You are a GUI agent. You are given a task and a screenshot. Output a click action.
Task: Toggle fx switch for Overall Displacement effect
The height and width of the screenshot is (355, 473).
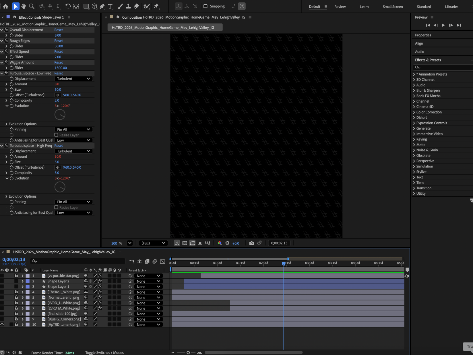(x=6, y=30)
